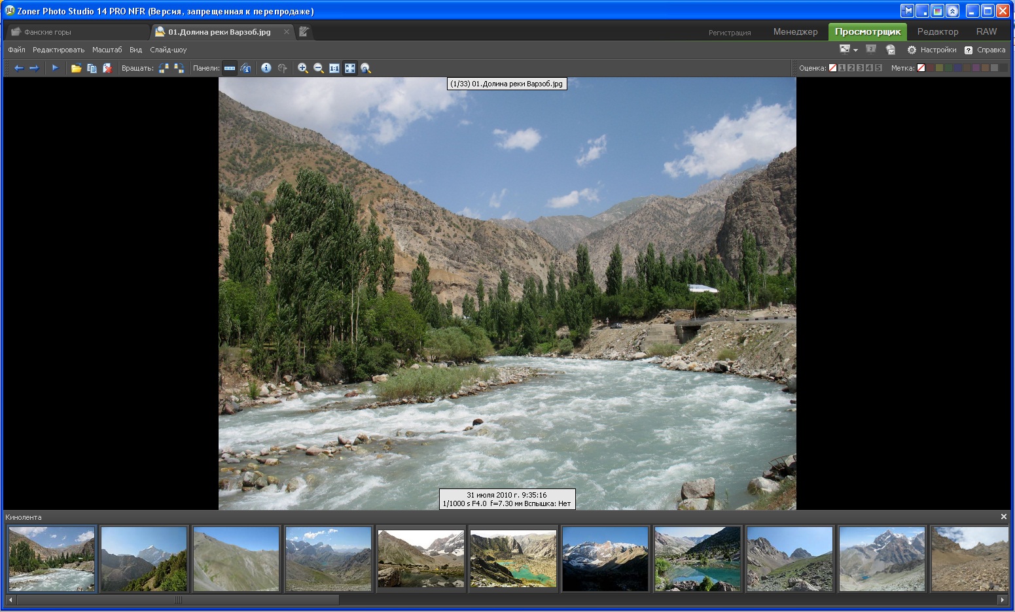Open Настройки settings

pyautogui.click(x=931, y=50)
